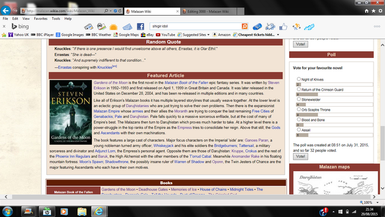Viewport: 385px width, 217px height.
Task: Click the horizontal scrollbar right arrow
Action: (x=374, y=197)
